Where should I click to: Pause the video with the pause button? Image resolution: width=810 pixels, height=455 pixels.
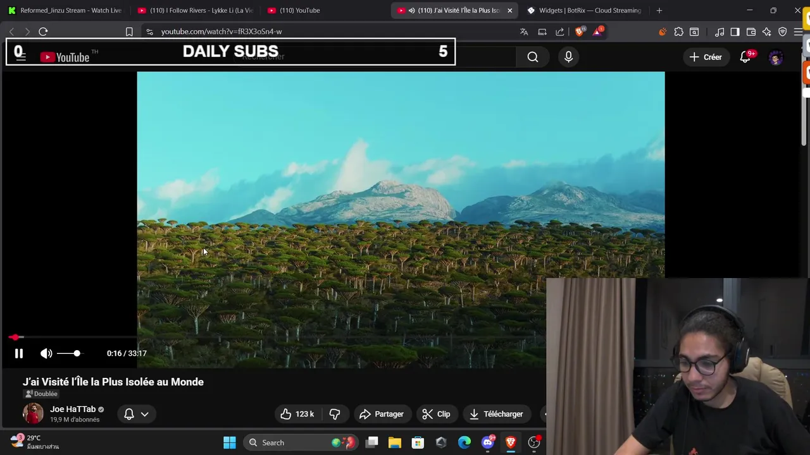19,354
